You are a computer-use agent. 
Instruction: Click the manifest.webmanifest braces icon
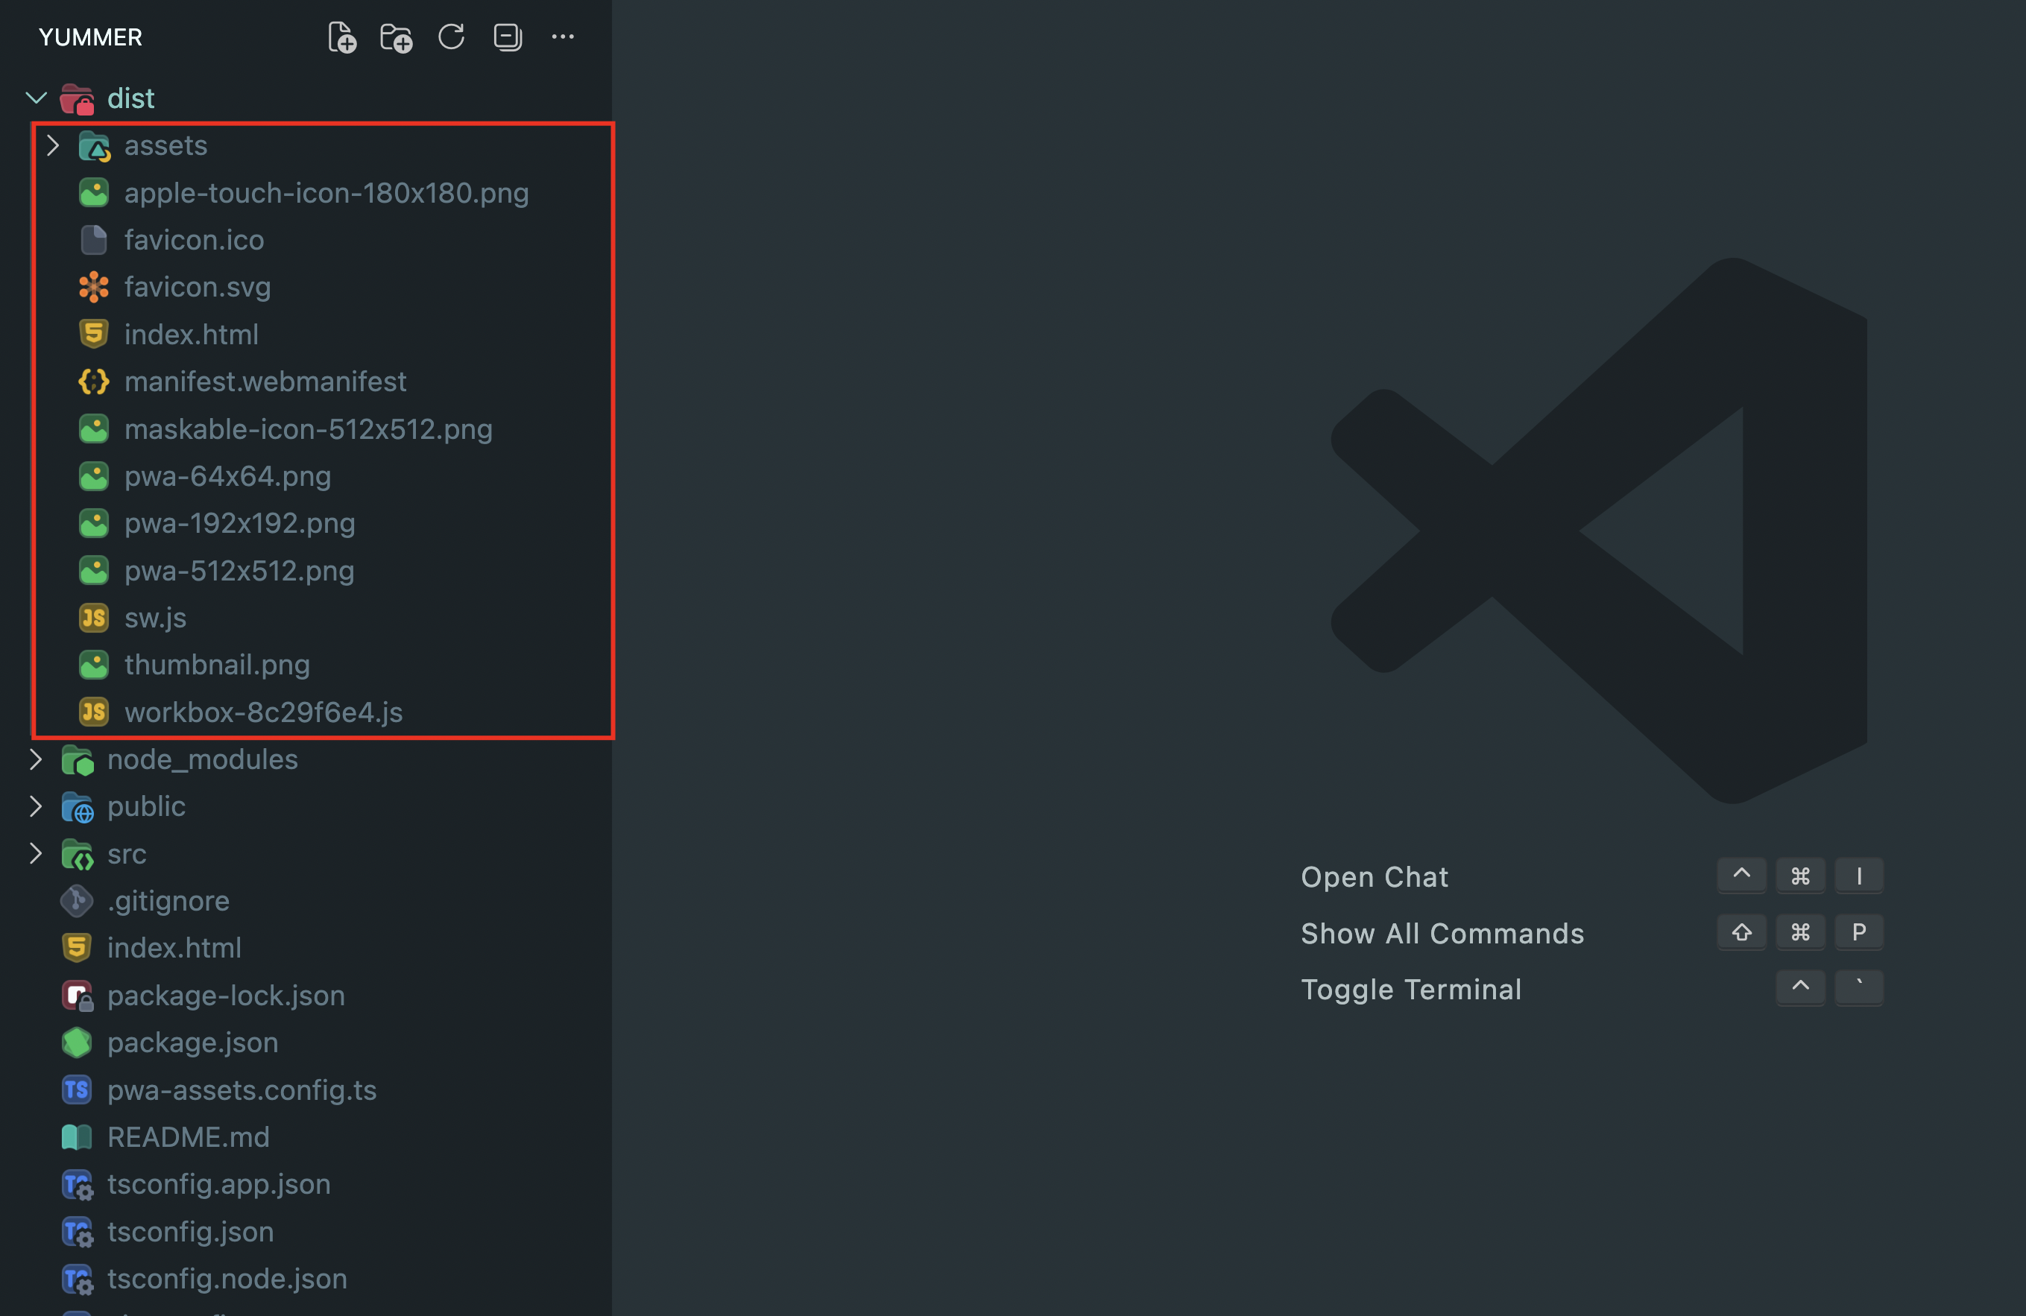coord(94,382)
